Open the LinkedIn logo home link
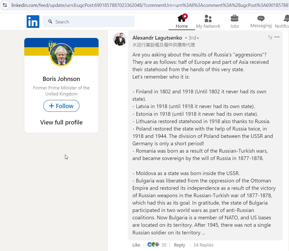This screenshot has height=251, width=289. click(33, 22)
